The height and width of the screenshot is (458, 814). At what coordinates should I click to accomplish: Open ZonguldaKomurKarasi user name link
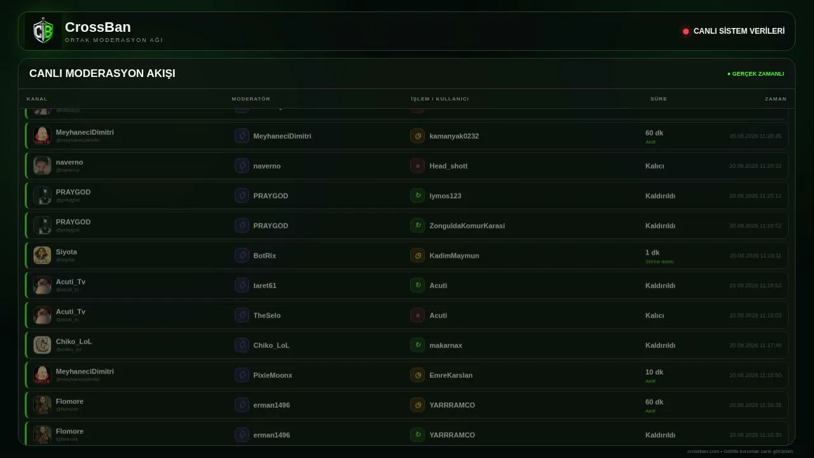tap(467, 226)
